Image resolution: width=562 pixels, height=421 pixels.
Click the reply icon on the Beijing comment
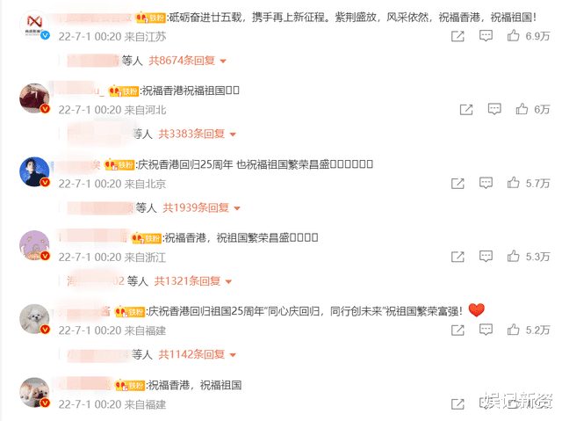tap(486, 183)
